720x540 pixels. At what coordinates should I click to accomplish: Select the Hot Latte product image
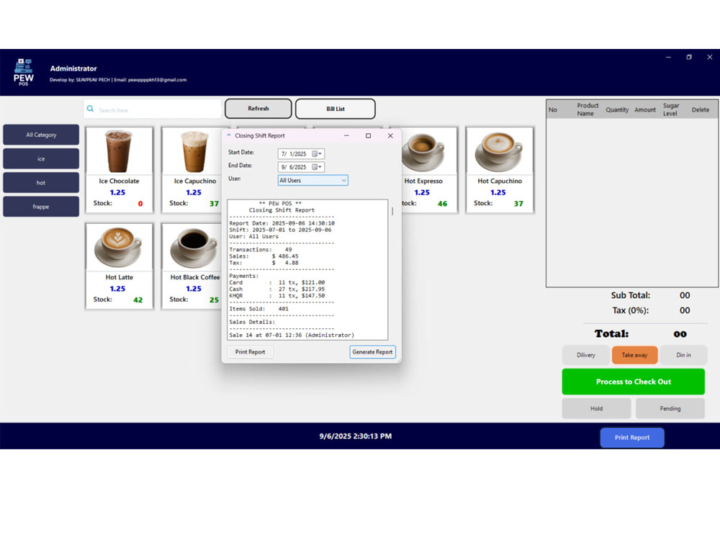(x=119, y=248)
